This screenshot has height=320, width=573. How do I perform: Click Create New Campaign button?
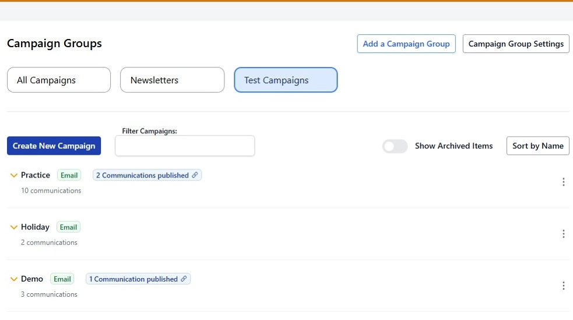coord(54,146)
